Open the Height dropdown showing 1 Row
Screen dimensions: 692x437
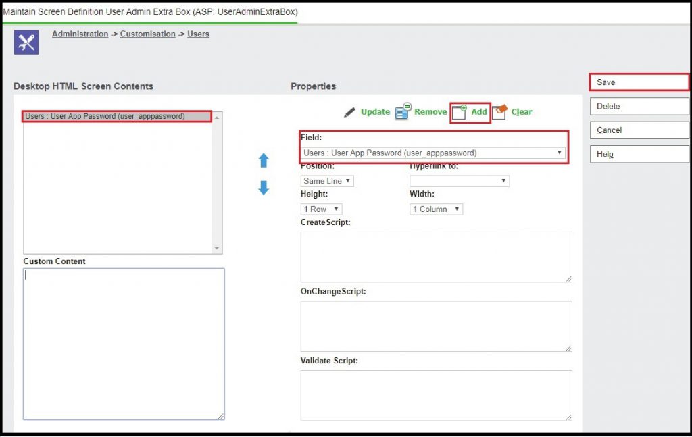pyautogui.click(x=320, y=209)
